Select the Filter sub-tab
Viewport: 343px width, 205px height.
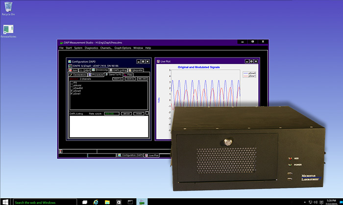pos(129,75)
